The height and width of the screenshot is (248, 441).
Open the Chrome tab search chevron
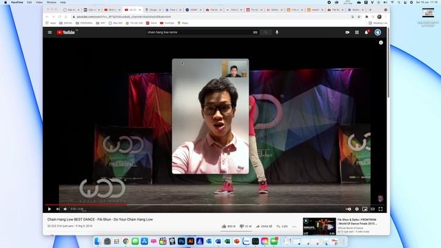point(385,10)
